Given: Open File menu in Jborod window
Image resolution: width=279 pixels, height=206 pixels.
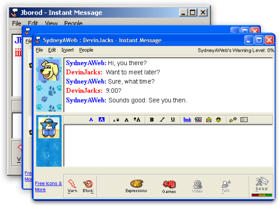Looking at the screenshot, I should point(17,23).
